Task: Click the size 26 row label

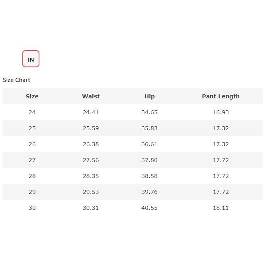Action: (x=32, y=144)
